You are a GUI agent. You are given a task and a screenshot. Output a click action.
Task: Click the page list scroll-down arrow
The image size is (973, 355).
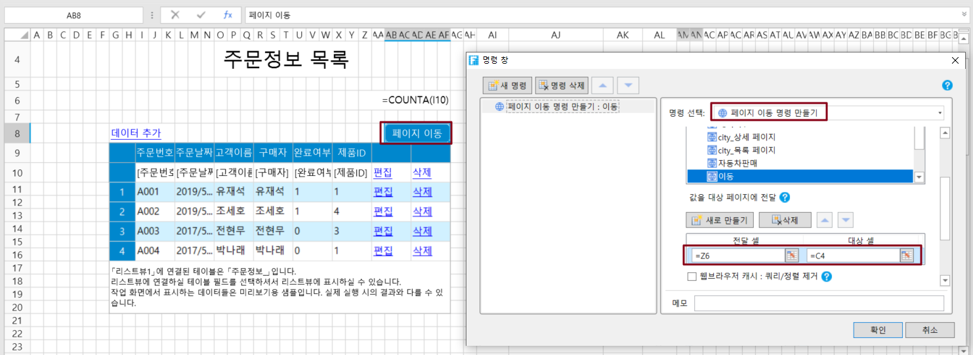click(919, 177)
